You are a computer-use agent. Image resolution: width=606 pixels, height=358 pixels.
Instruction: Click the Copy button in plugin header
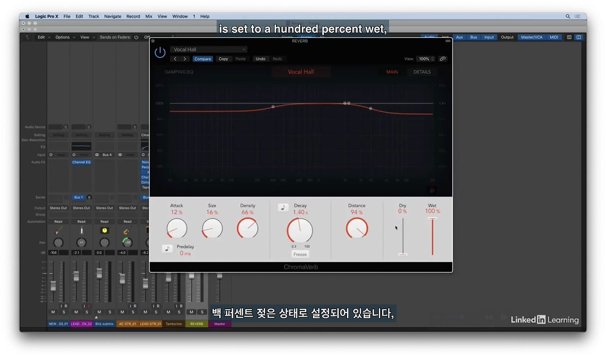coord(223,59)
